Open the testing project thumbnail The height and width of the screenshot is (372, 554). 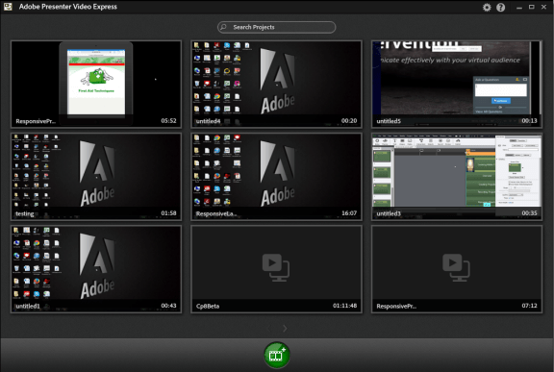point(96,177)
